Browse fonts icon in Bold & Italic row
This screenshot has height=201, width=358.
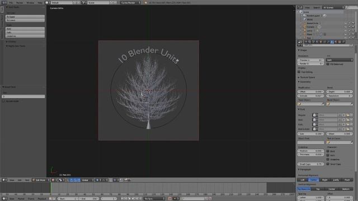(315, 129)
